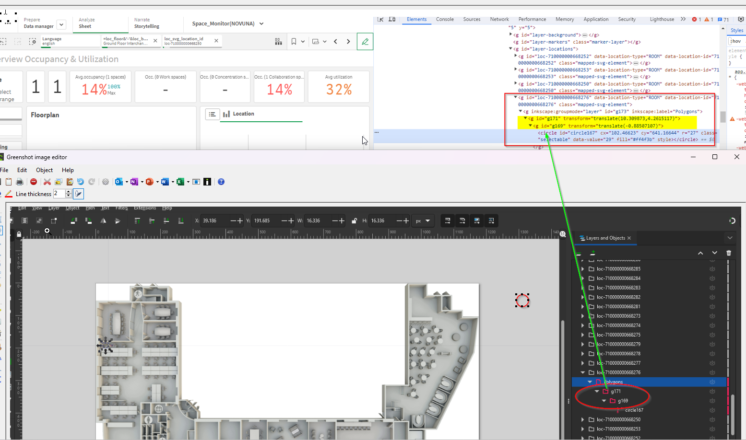Select Language english selection chip
Viewport: 746px width, 440px height.
70,41
